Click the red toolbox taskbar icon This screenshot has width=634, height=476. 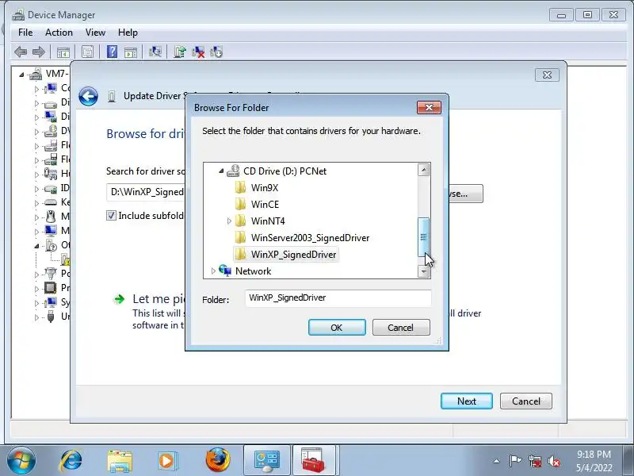(x=314, y=461)
